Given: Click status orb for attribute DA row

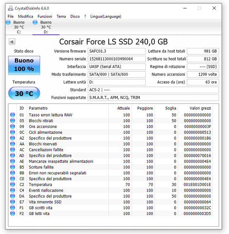Looking at the screenshot, I should tap(12, 196).
